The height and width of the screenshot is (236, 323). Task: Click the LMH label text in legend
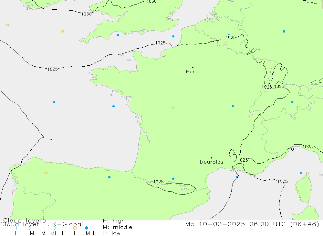click(88, 233)
